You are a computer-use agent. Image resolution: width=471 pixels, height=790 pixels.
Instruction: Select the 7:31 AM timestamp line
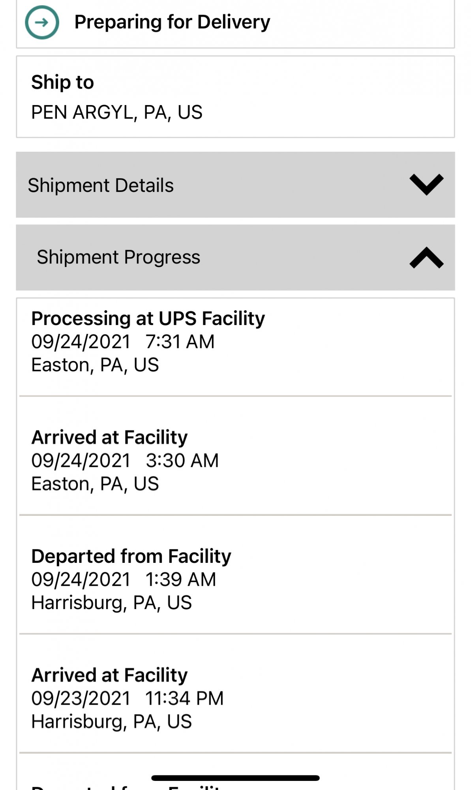click(x=123, y=342)
